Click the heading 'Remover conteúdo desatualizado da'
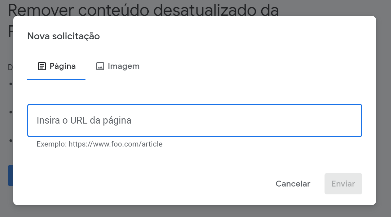The image size is (391, 217). [143, 10]
